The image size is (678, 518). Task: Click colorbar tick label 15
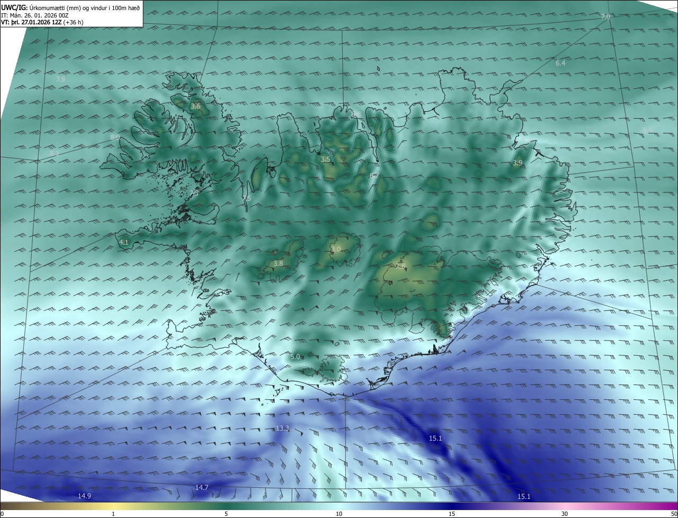452,514
